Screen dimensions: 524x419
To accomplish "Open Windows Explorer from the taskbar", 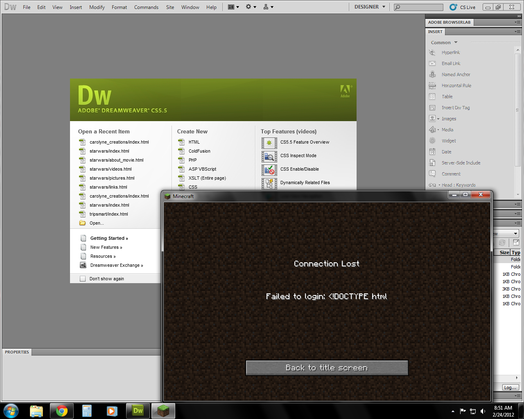I will [36, 411].
